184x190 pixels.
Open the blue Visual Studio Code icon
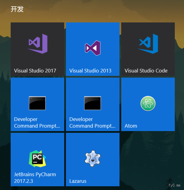pyautogui.click(x=148, y=43)
